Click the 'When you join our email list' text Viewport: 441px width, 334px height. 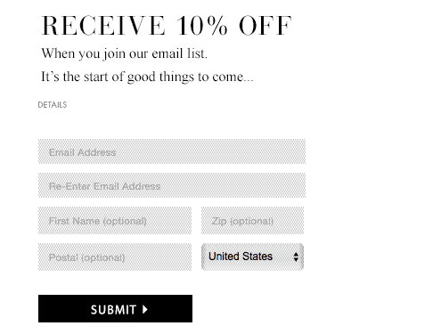coord(124,53)
